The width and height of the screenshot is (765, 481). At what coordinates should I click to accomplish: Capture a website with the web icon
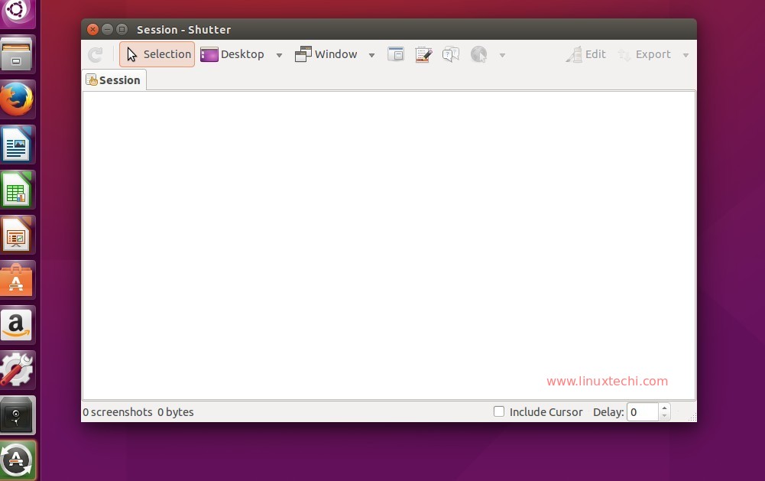478,54
